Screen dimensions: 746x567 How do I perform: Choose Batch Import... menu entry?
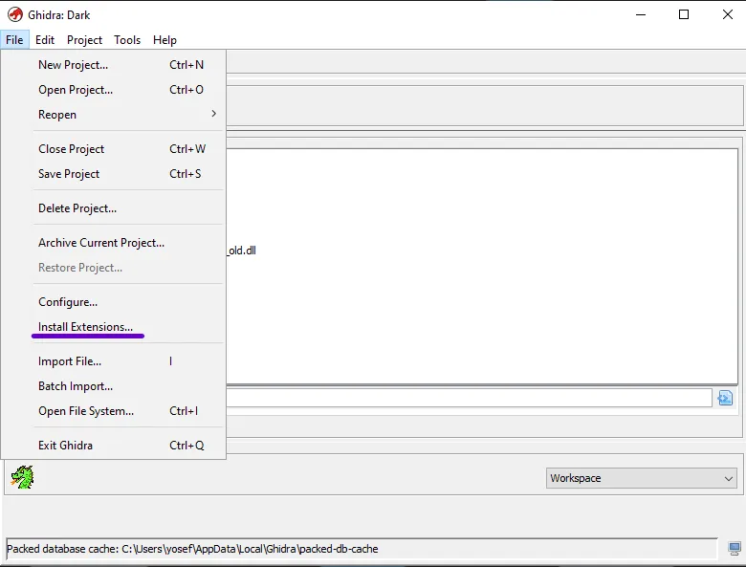[113, 386]
